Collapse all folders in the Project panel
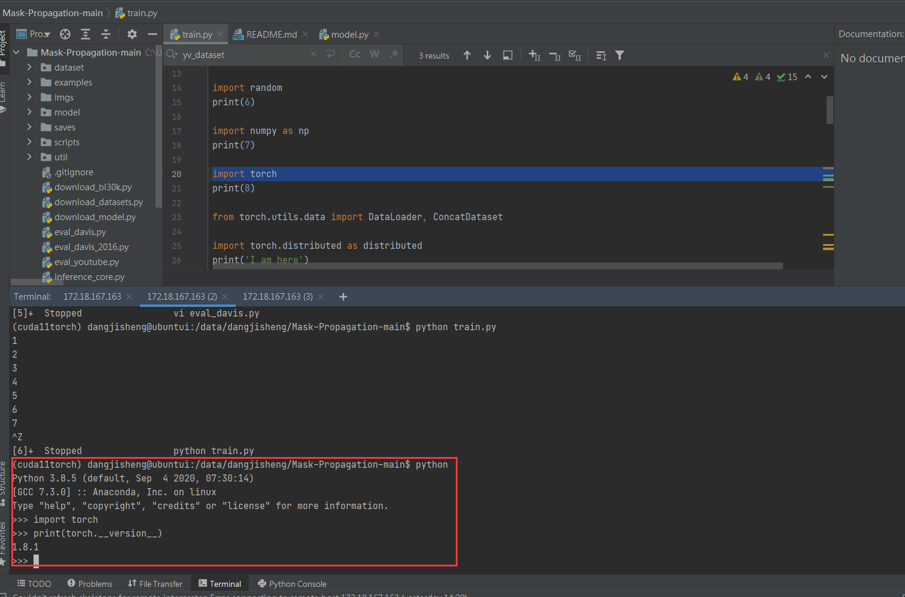 [x=106, y=35]
